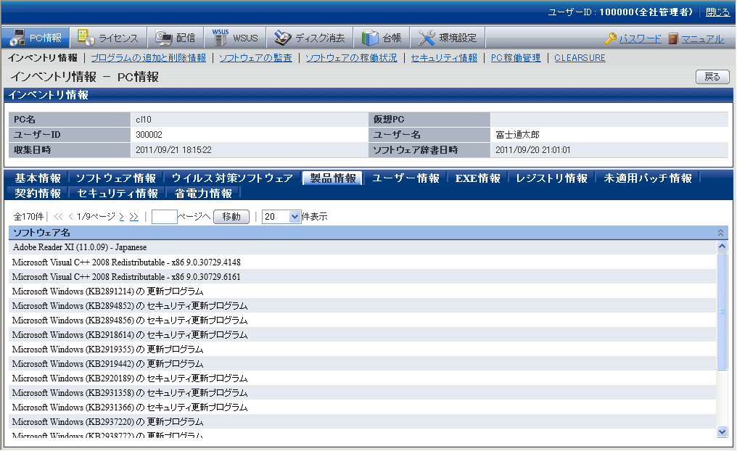Click the 移動 button
737x451 pixels.
pyautogui.click(x=231, y=217)
